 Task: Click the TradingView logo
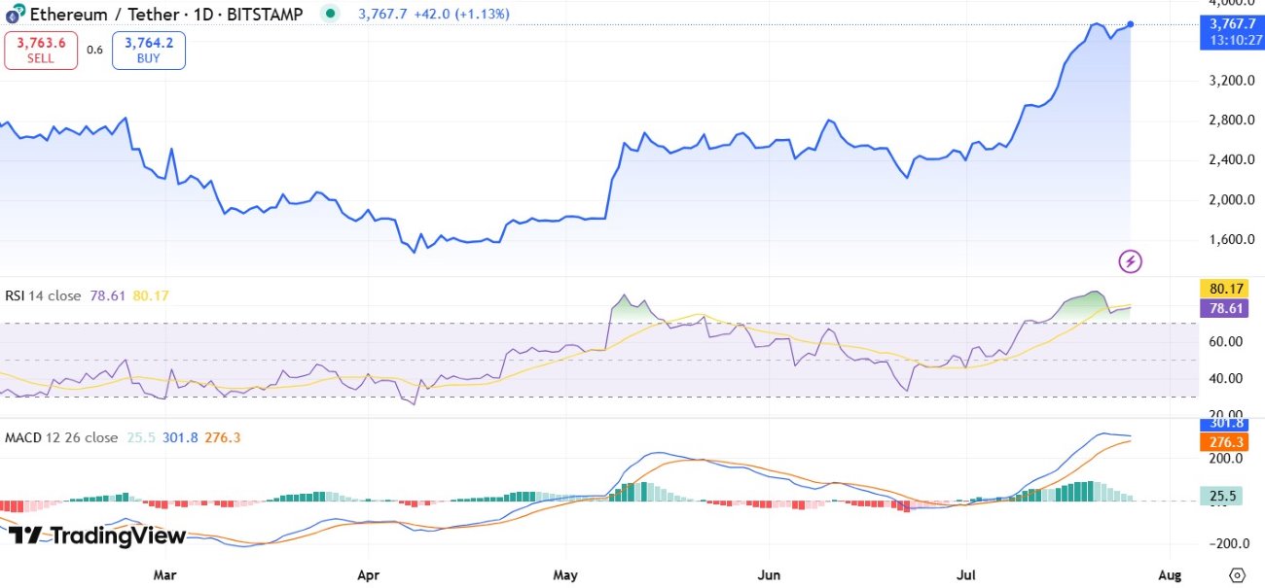point(96,536)
